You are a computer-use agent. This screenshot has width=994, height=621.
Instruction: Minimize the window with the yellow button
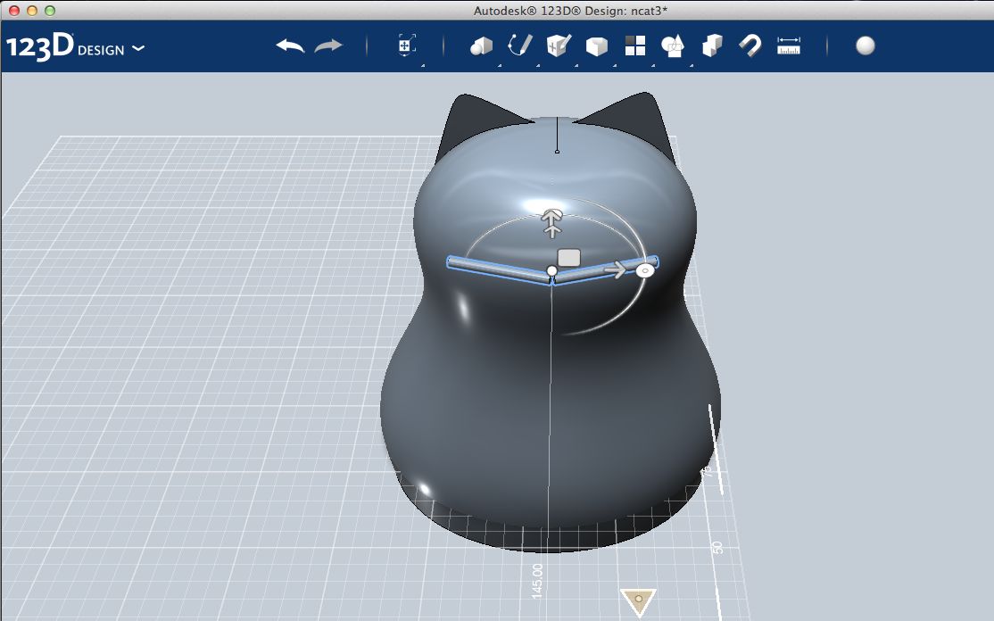pos(32,10)
